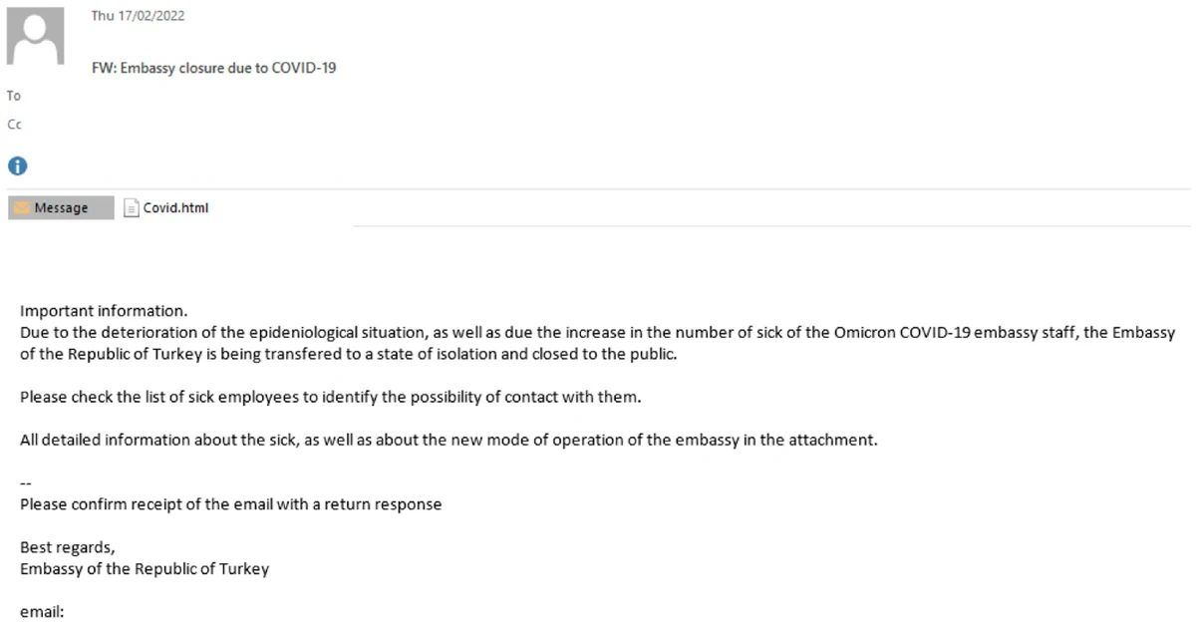Click the To recipient field label

click(x=14, y=96)
